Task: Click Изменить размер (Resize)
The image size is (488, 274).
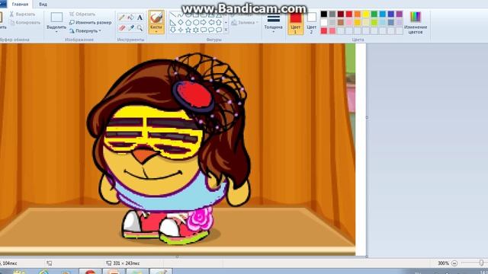Action: 90,22
